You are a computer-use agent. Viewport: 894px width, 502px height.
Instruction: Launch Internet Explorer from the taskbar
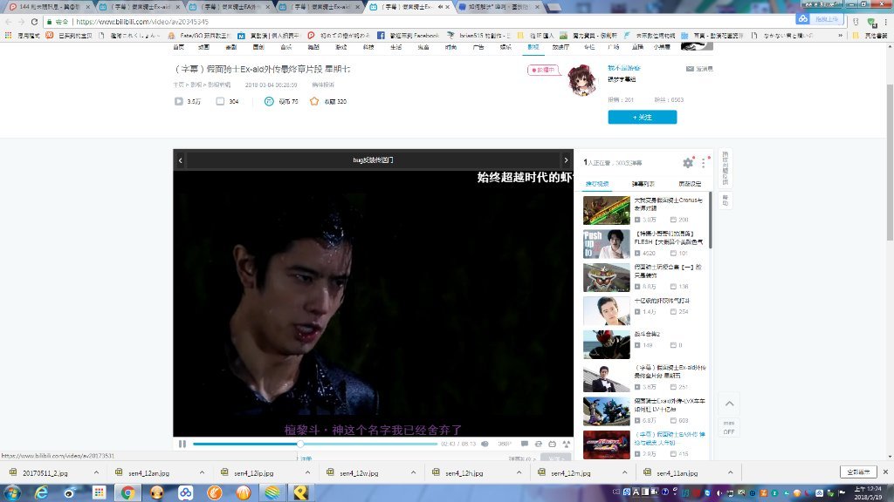41,492
